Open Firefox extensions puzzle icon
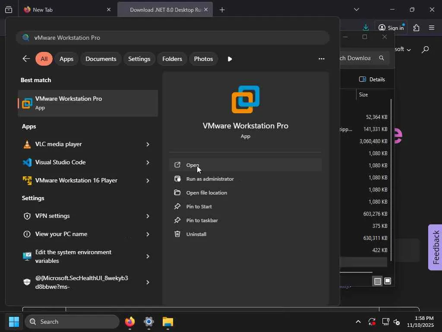Screen dimensions: 442x332 coord(417,28)
